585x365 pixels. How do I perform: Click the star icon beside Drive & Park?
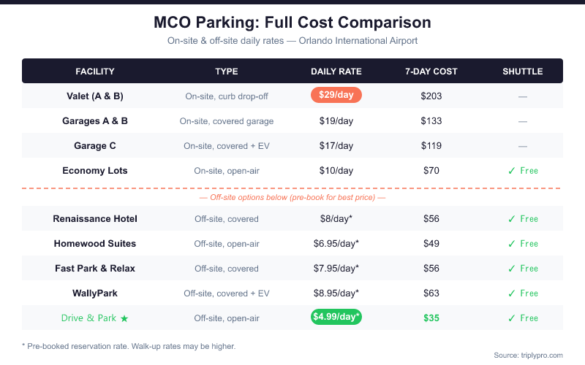124,318
